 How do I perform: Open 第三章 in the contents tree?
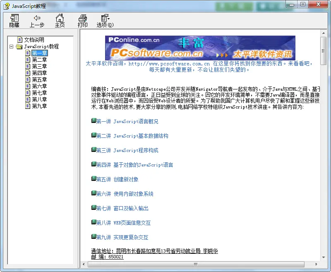(39, 66)
